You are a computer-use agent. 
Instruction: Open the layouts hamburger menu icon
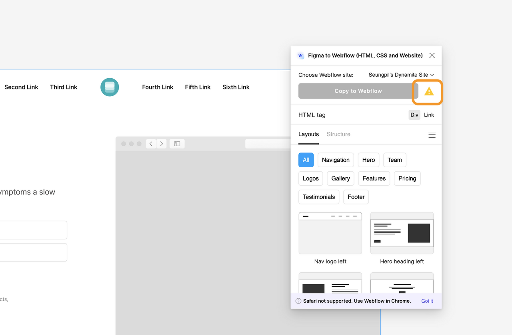(432, 135)
